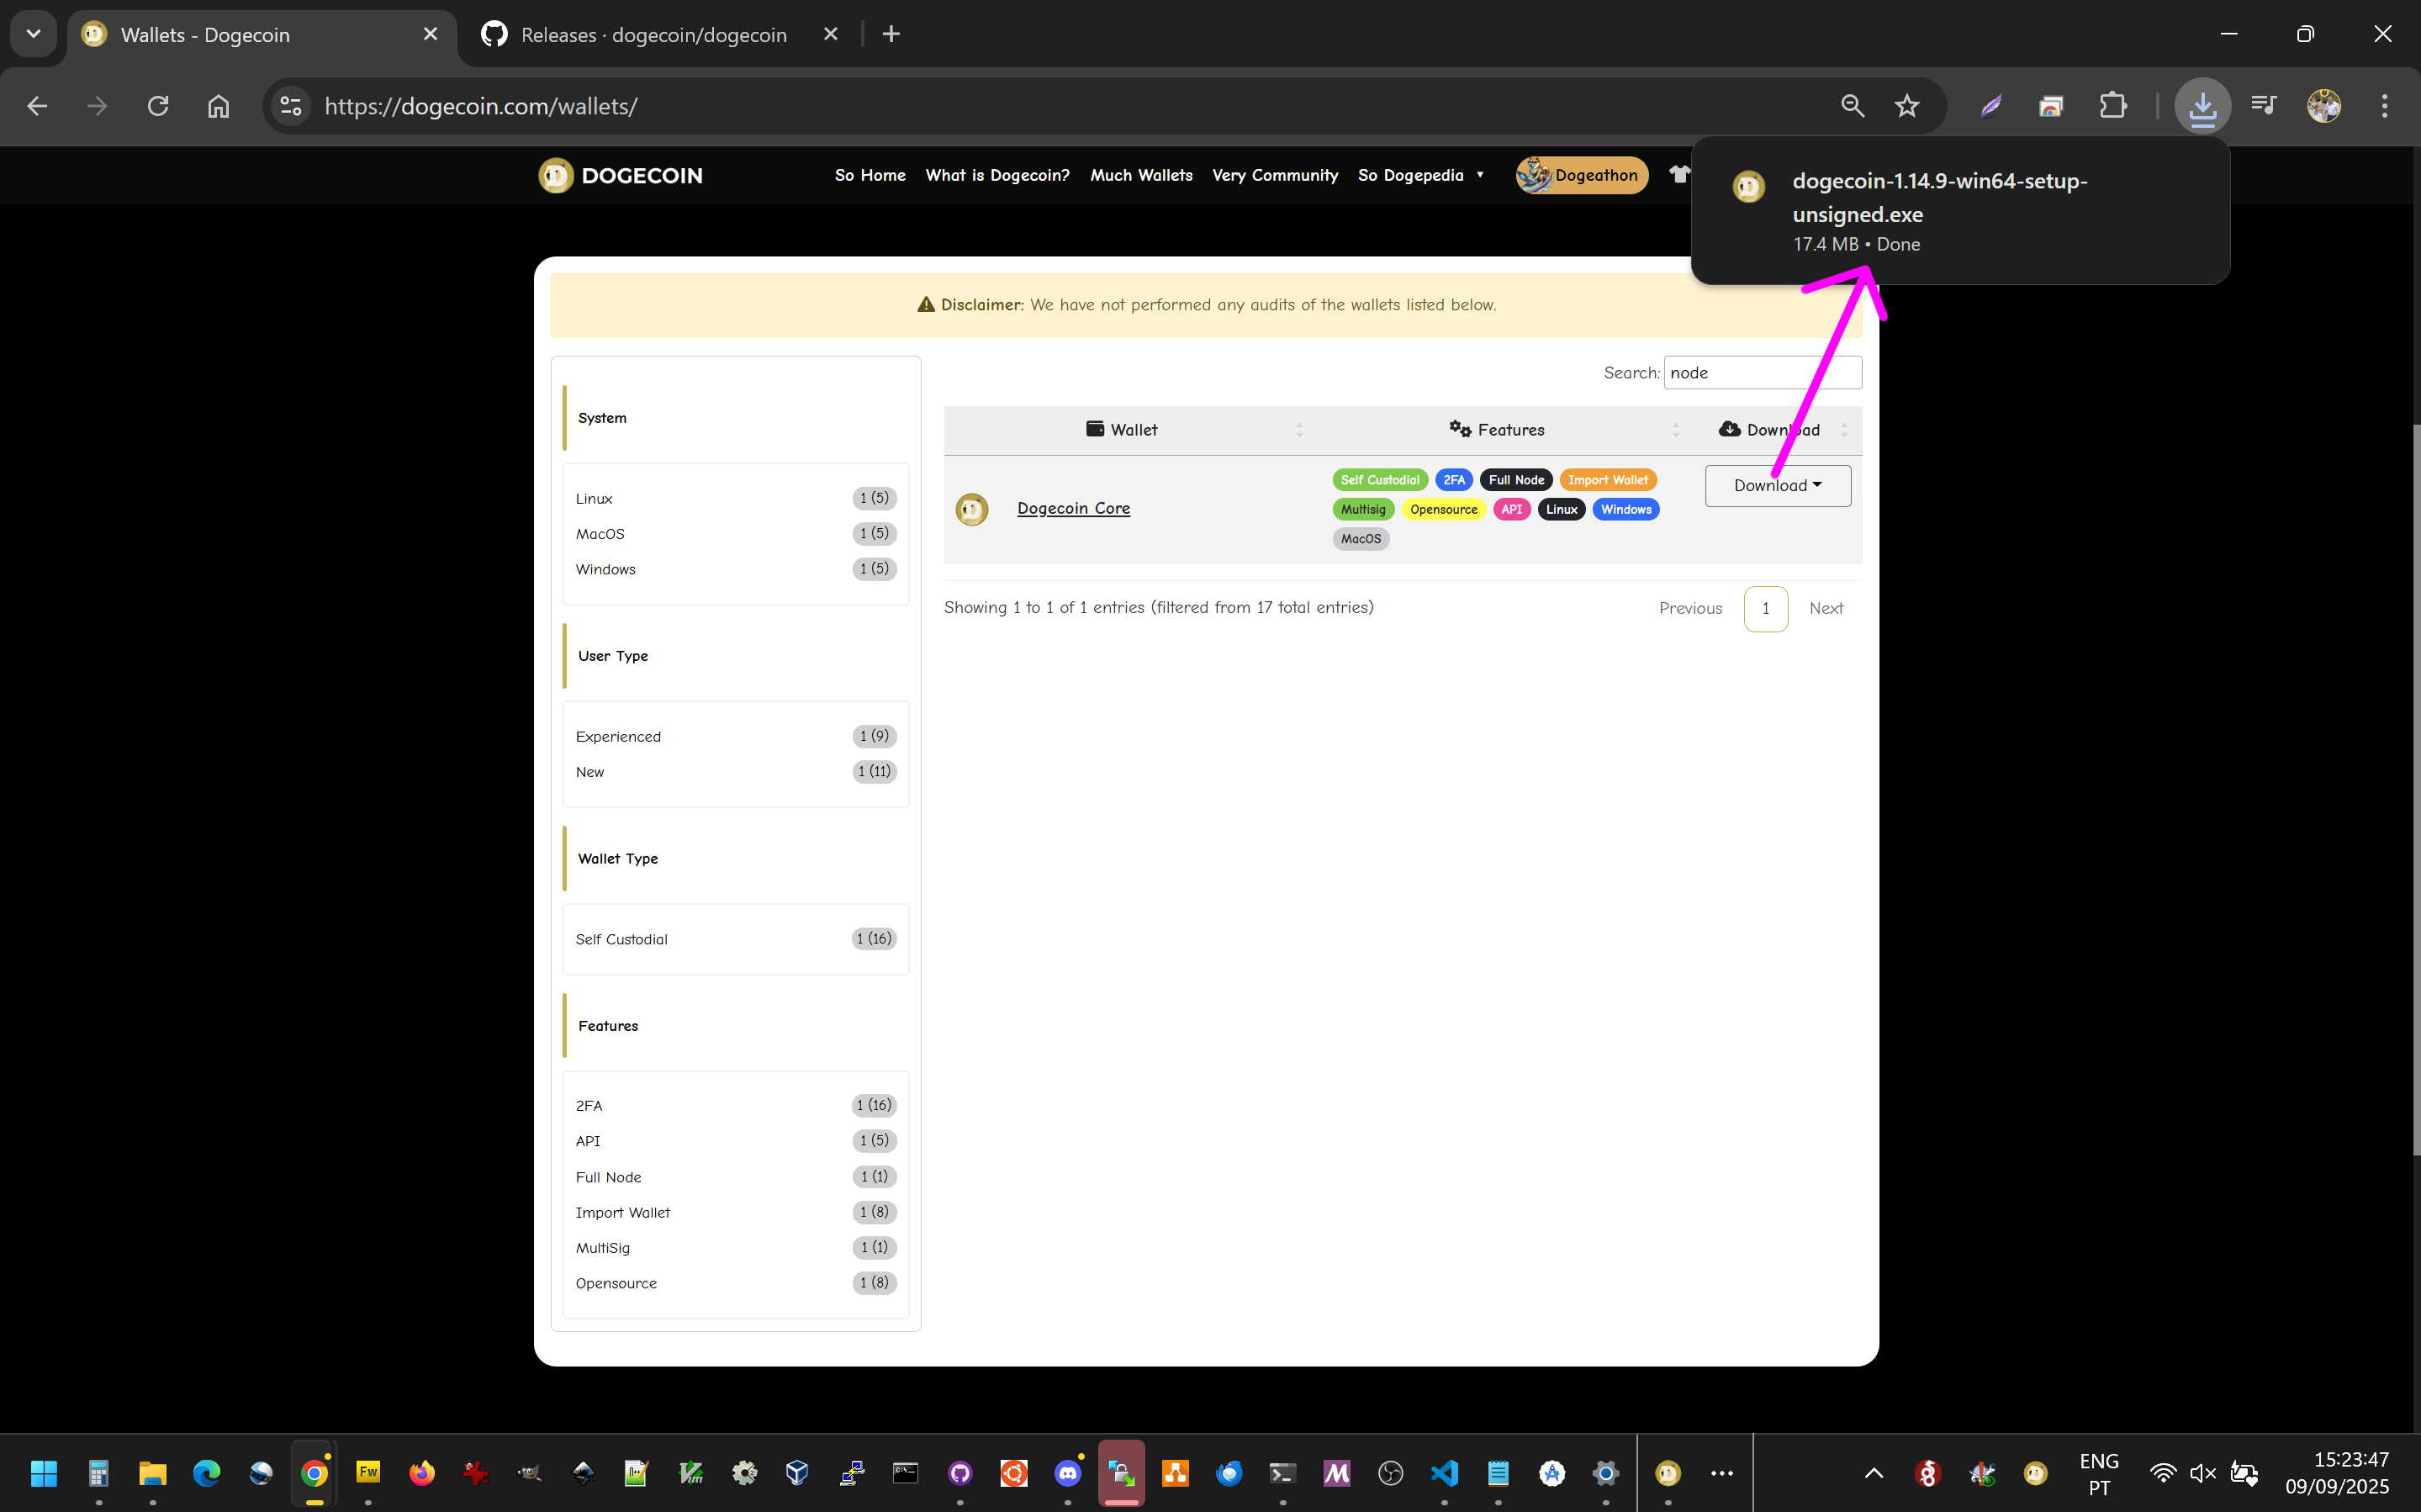Click the Dogeathon button
Image resolution: width=2421 pixels, height=1512 pixels.
1581,175
